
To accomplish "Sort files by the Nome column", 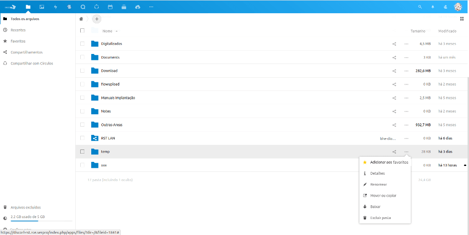I will point(108,31).
